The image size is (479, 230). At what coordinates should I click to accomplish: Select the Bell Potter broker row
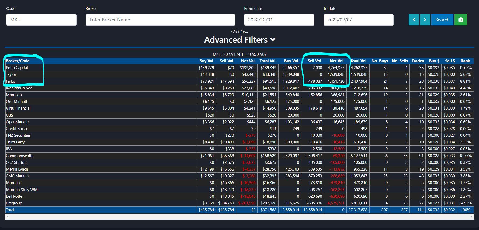[x=239, y=196]
